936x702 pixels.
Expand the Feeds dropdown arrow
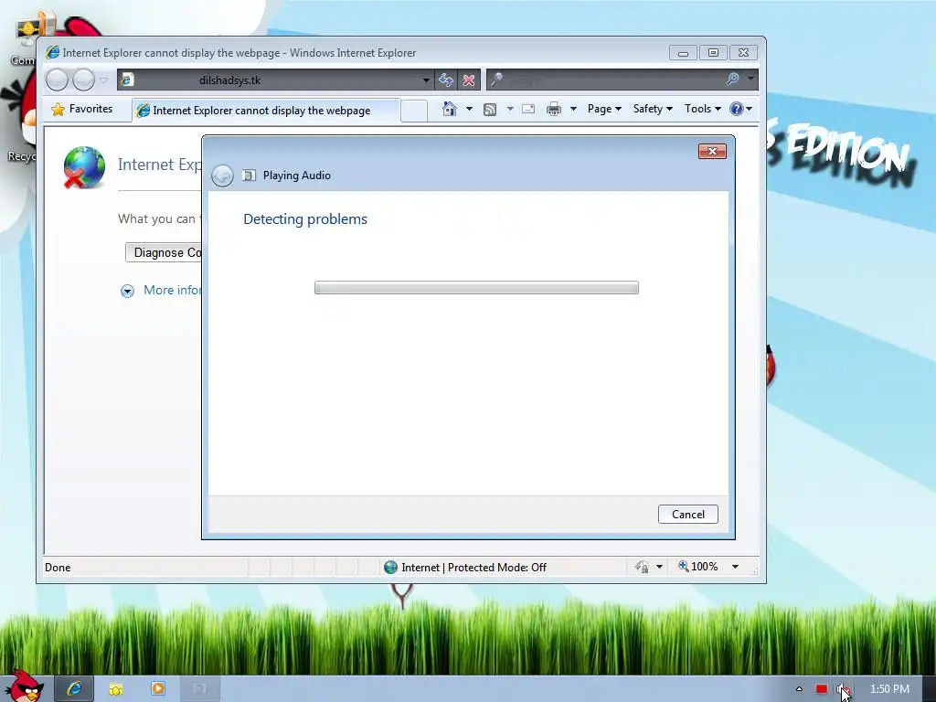tap(510, 110)
